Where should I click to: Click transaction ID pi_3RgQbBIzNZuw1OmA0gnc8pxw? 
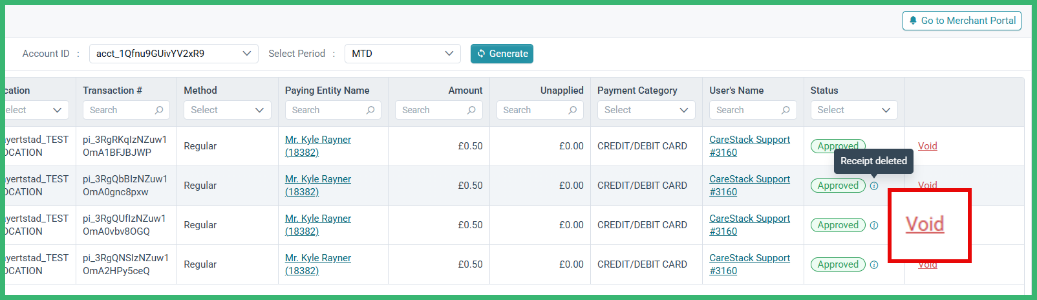point(125,186)
